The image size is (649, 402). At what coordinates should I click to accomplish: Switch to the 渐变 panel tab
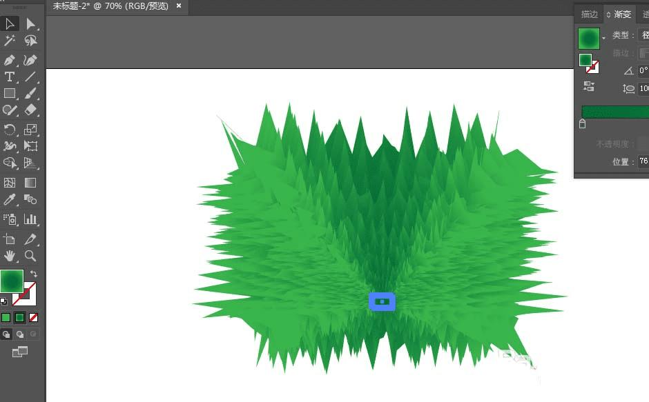pyautogui.click(x=622, y=14)
